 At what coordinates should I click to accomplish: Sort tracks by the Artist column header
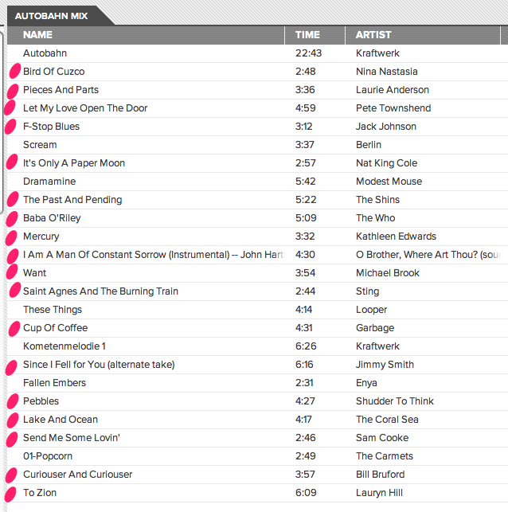click(x=373, y=35)
